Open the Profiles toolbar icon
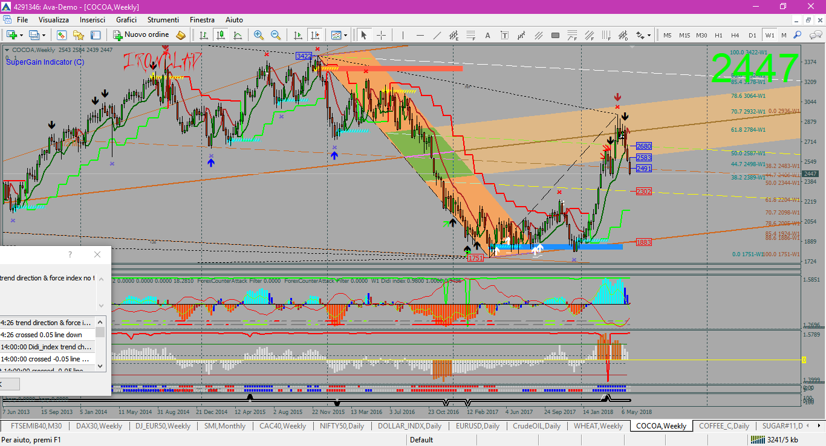 (33, 35)
